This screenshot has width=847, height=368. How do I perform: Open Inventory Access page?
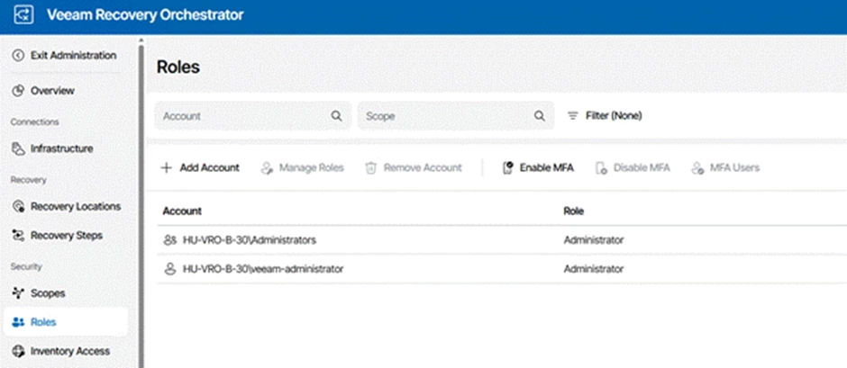[x=70, y=351]
